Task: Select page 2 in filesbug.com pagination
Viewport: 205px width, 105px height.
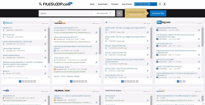Action: click(181, 81)
